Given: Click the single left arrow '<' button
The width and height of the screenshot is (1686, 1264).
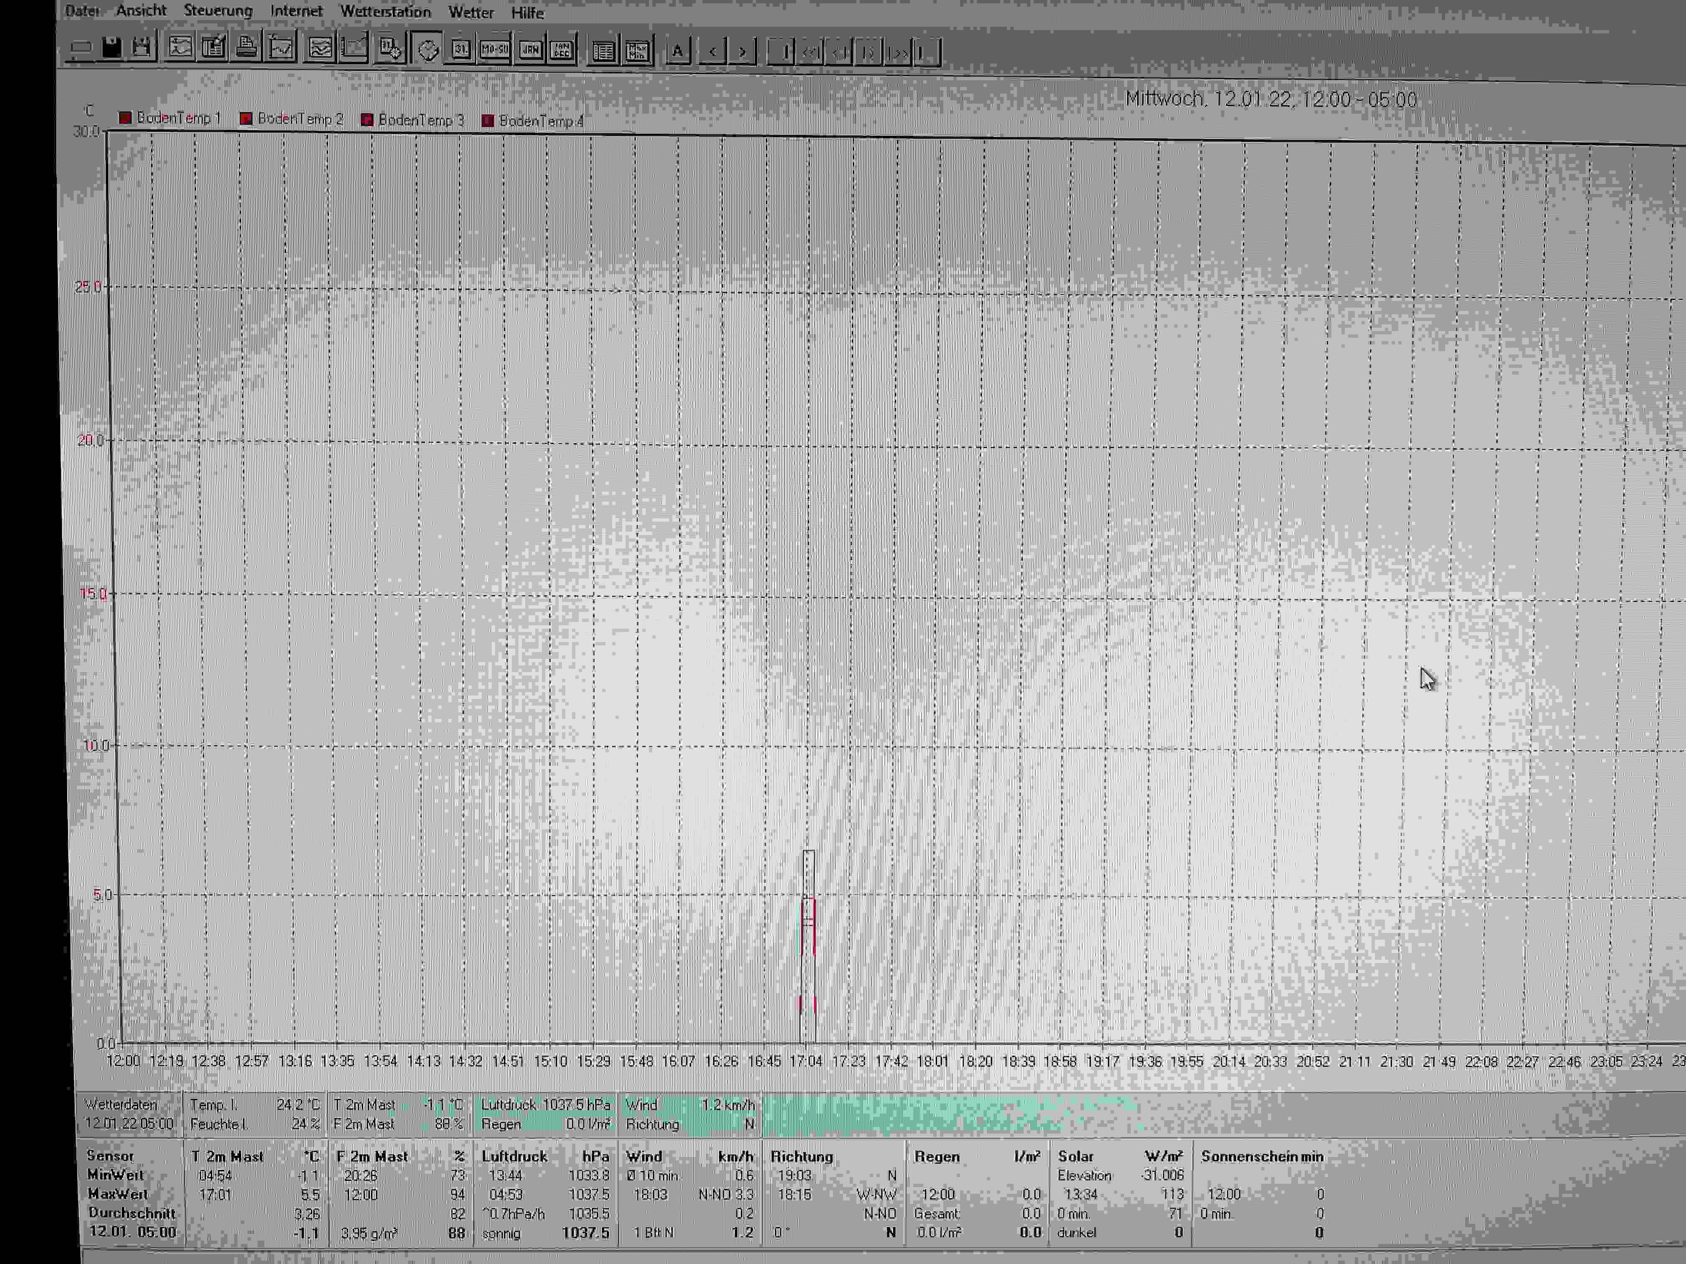Looking at the screenshot, I should pyautogui.click(x=713, y=52).
